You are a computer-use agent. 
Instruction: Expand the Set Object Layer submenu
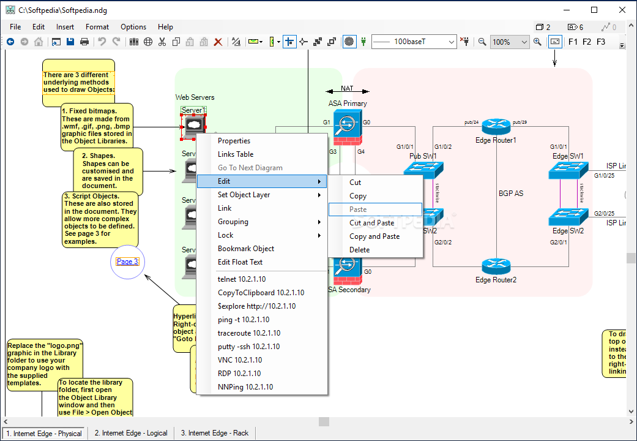coord(262,195)
